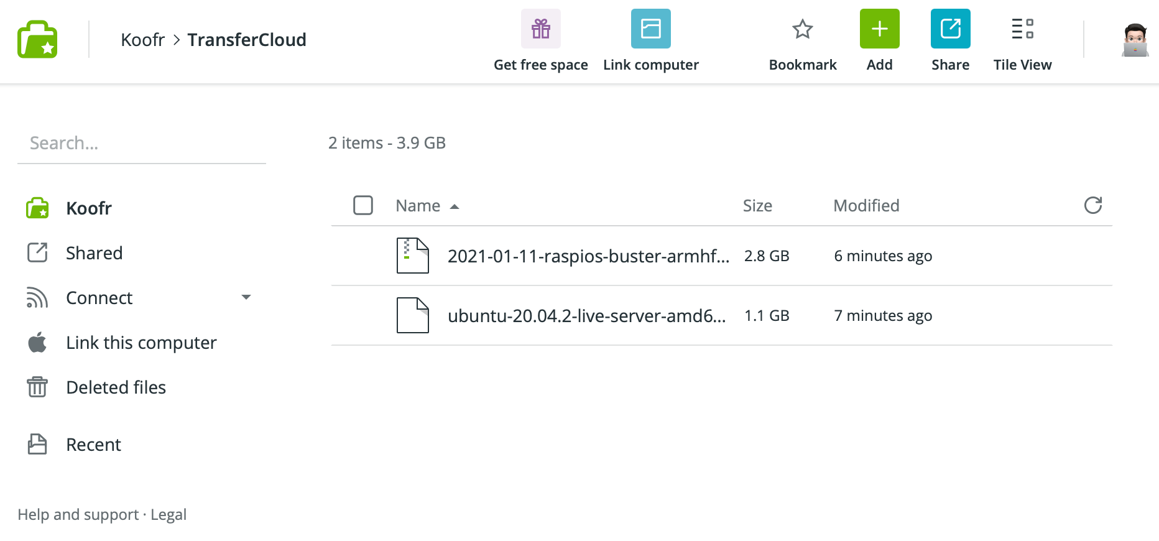Click the 1.1 GB size value
This screenshot has width=1159, height=541.
767,316
